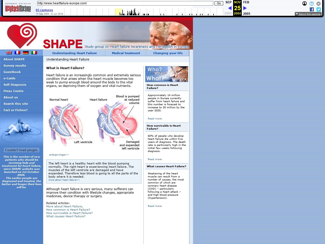
Task: Open the Wayback Machine help icon
Action: (x=312, y=4)
